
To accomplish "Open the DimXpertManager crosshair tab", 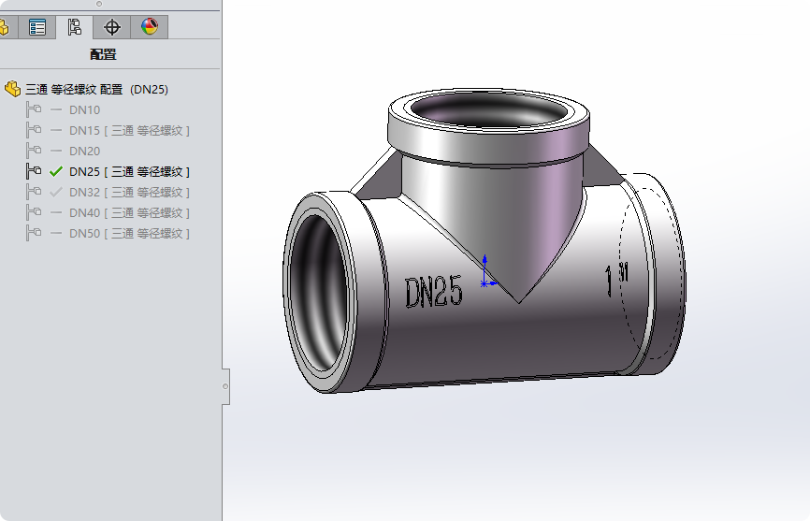I will point(111,27).
